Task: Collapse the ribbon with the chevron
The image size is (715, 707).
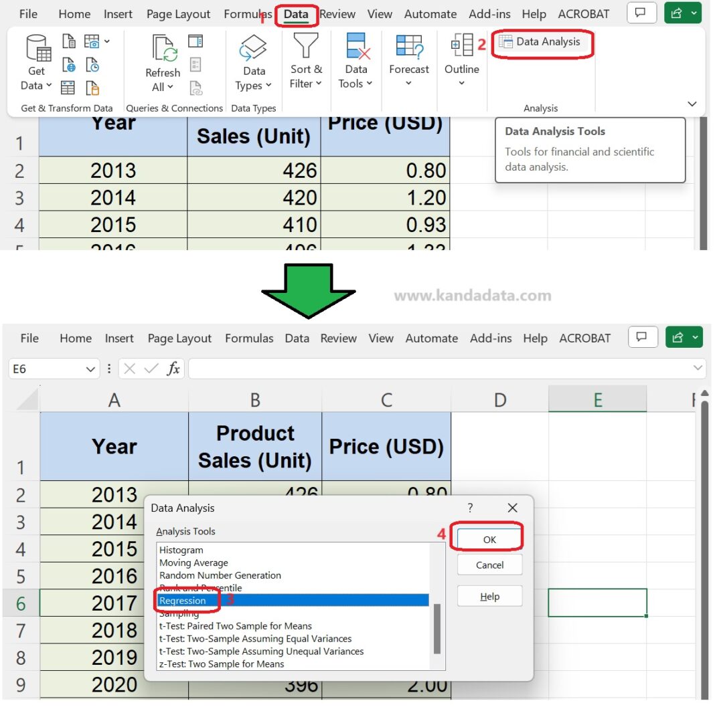Action: coord(692,104)
